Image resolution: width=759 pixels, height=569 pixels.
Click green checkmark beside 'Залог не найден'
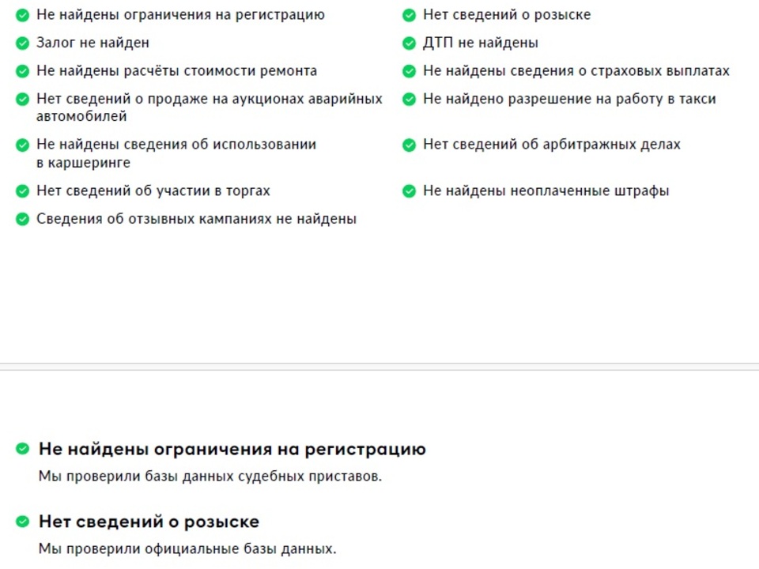pyautogui.click(x=22, y=43)
